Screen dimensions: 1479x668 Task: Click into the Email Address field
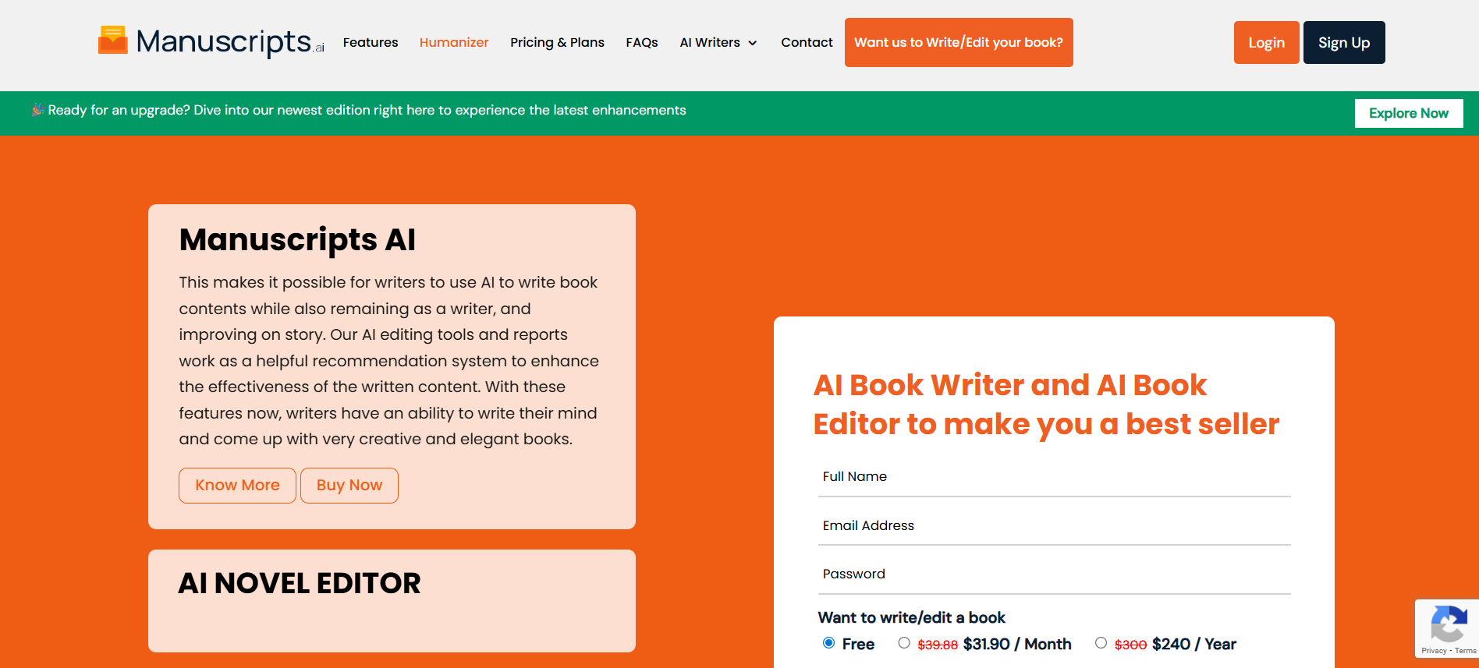1054,526
